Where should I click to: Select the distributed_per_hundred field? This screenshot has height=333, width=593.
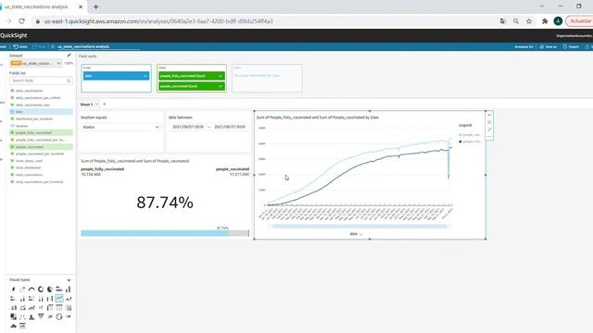(41, 118)
